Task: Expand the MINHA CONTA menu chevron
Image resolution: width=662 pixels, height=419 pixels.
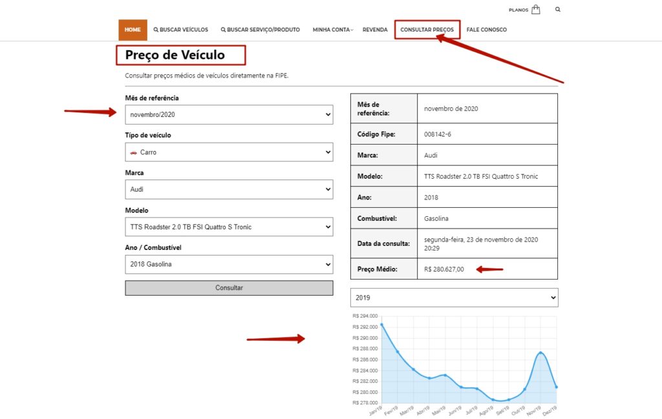Action: click(351, 29)
